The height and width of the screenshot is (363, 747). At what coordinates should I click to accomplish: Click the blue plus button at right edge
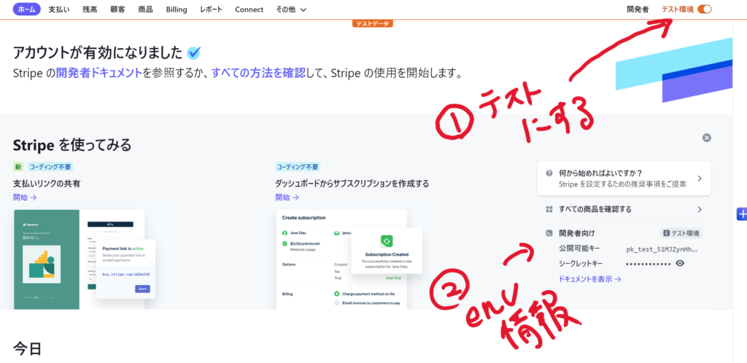pyautogui.click(x=742, y=214)
